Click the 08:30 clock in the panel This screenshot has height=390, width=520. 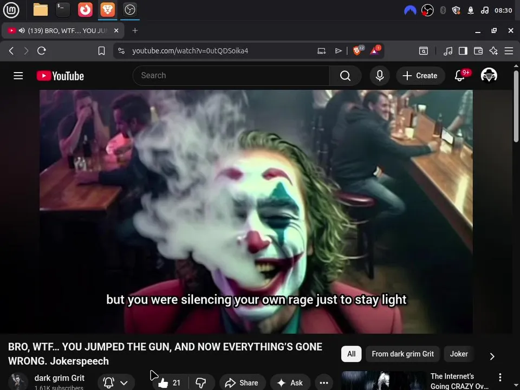point(503,11)
